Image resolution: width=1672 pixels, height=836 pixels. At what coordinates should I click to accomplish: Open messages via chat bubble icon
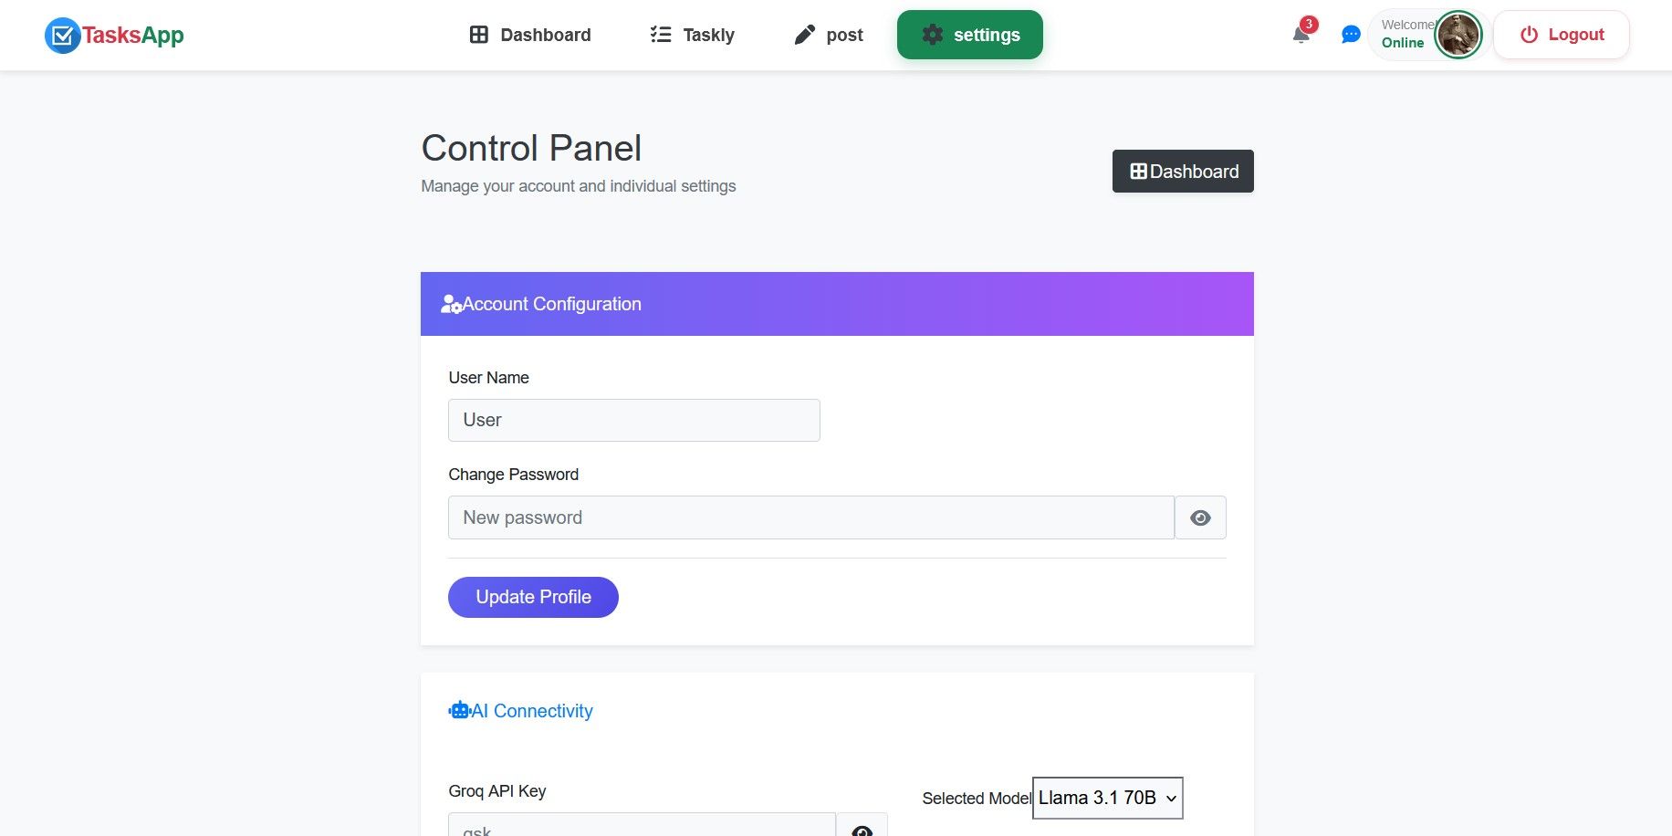point(1351,35)
